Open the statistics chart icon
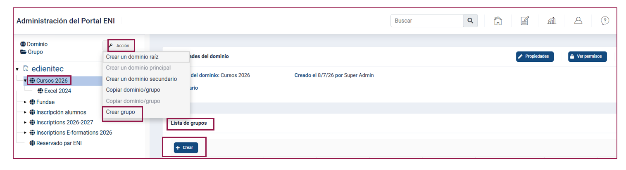626x170 pixels. point(552,21)
